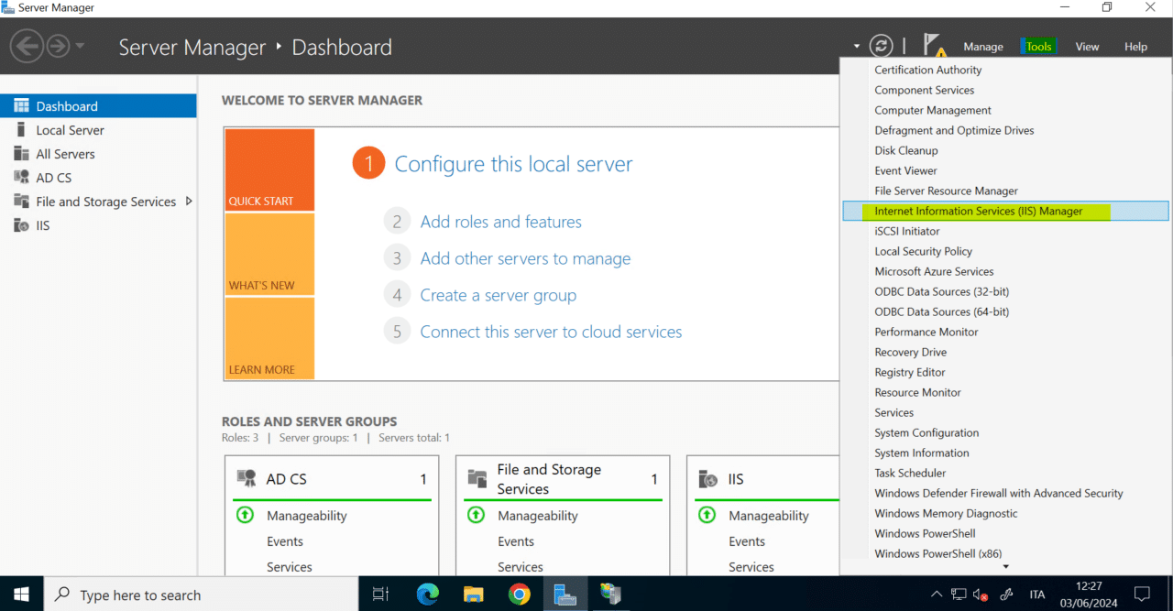Click the green status icon in the AD CS tile
This screenshot has height=611, width=1173.
[245, 515]
